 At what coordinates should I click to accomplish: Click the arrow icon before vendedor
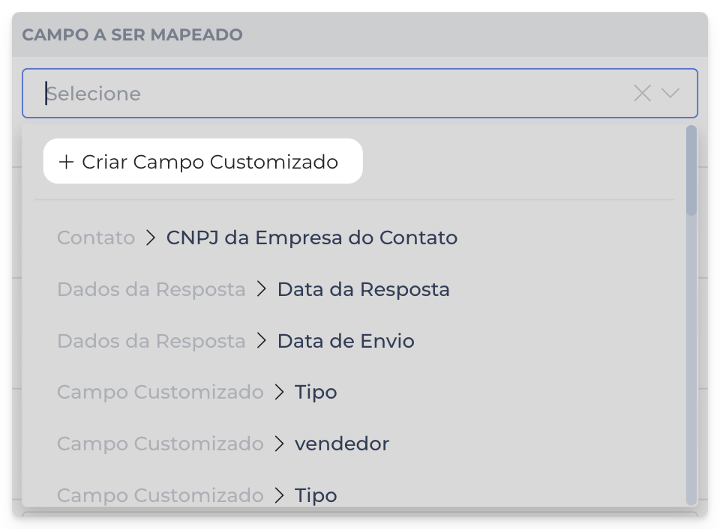(279, 444)
